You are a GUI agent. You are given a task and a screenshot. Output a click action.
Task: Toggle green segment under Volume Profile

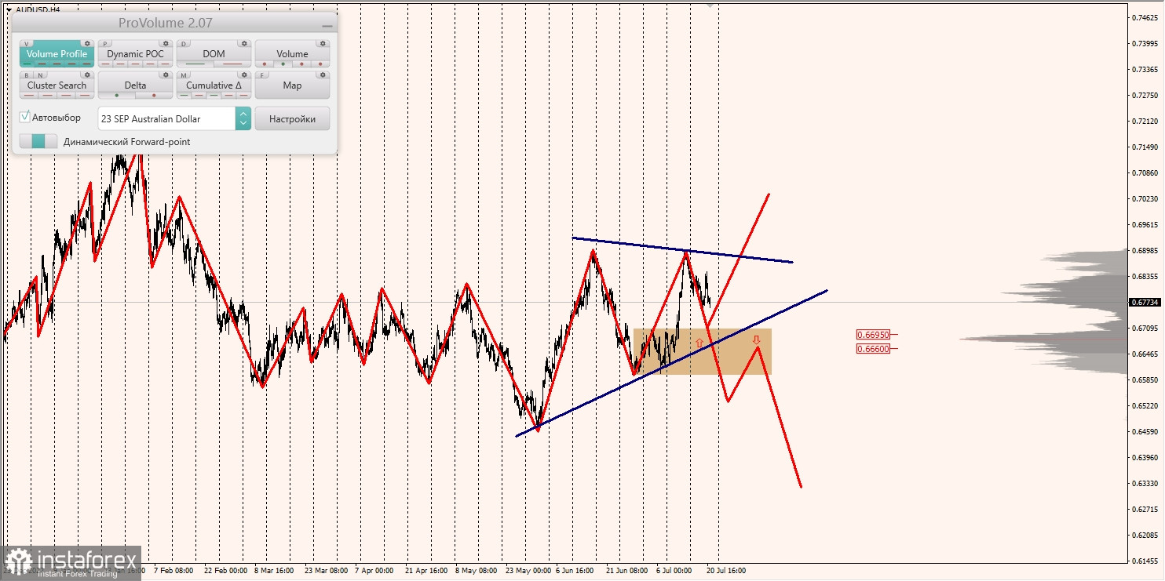pos(27,64)
